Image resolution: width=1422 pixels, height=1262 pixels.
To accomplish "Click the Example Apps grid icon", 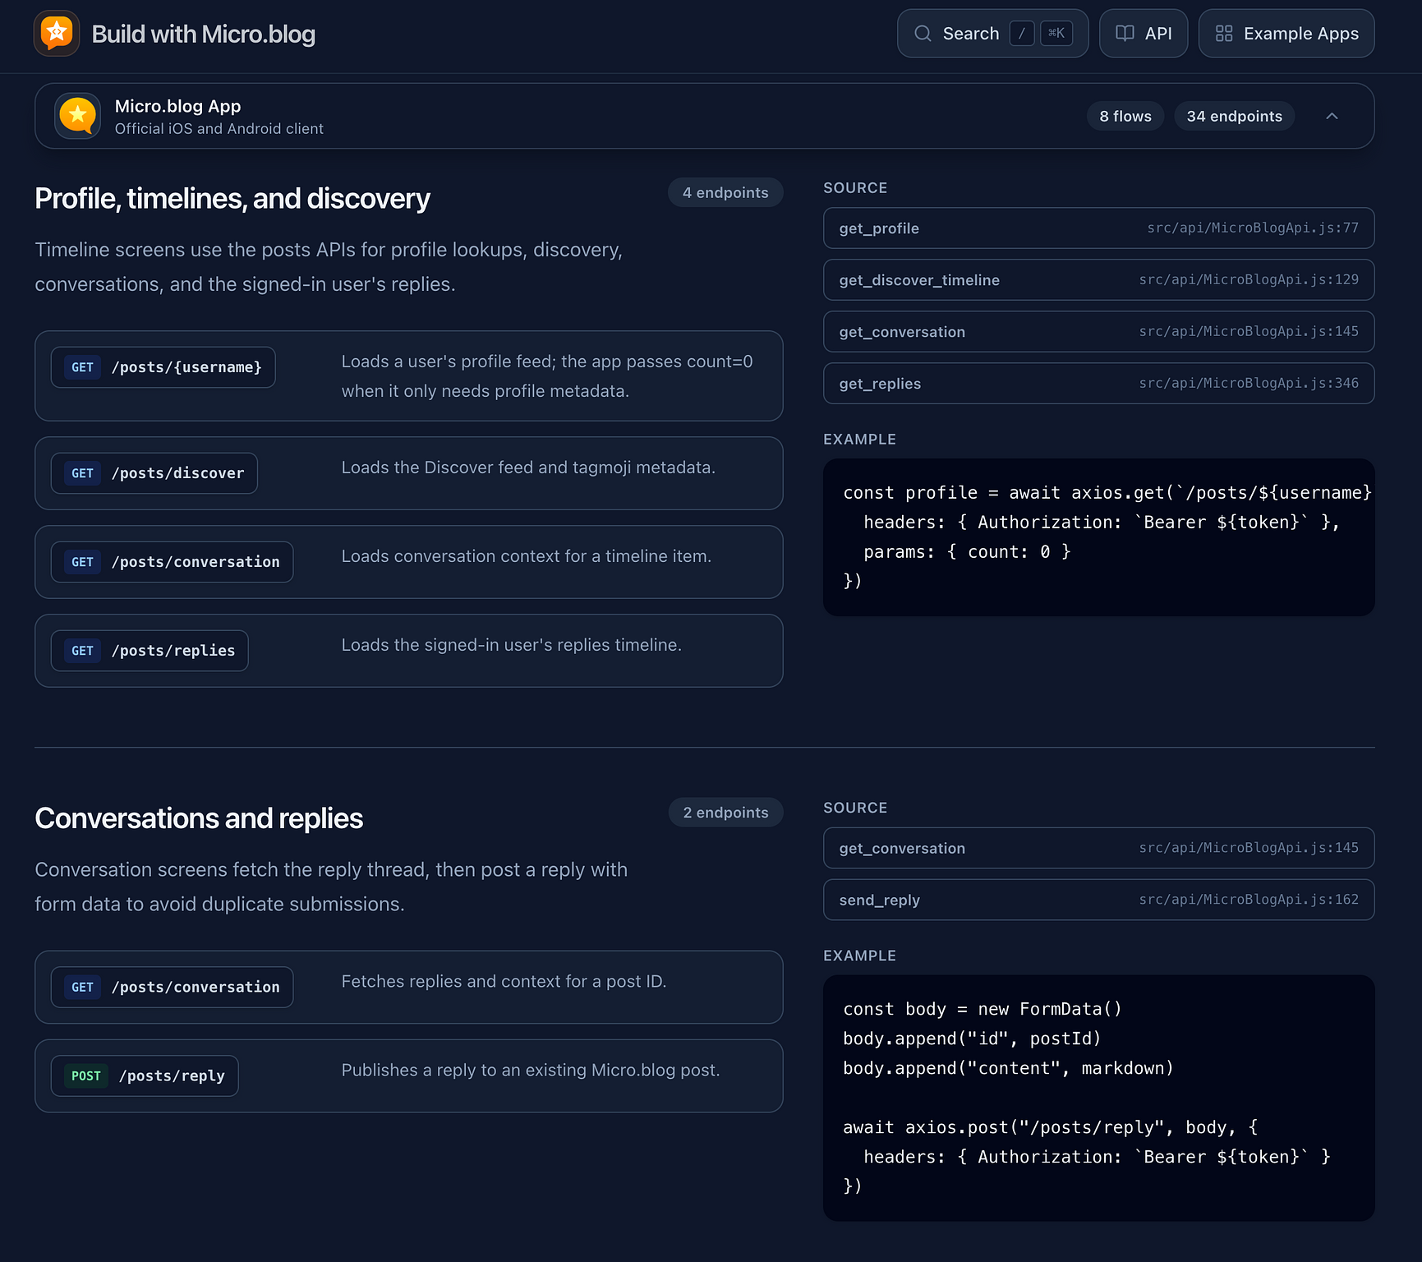I will point(1223,34).
